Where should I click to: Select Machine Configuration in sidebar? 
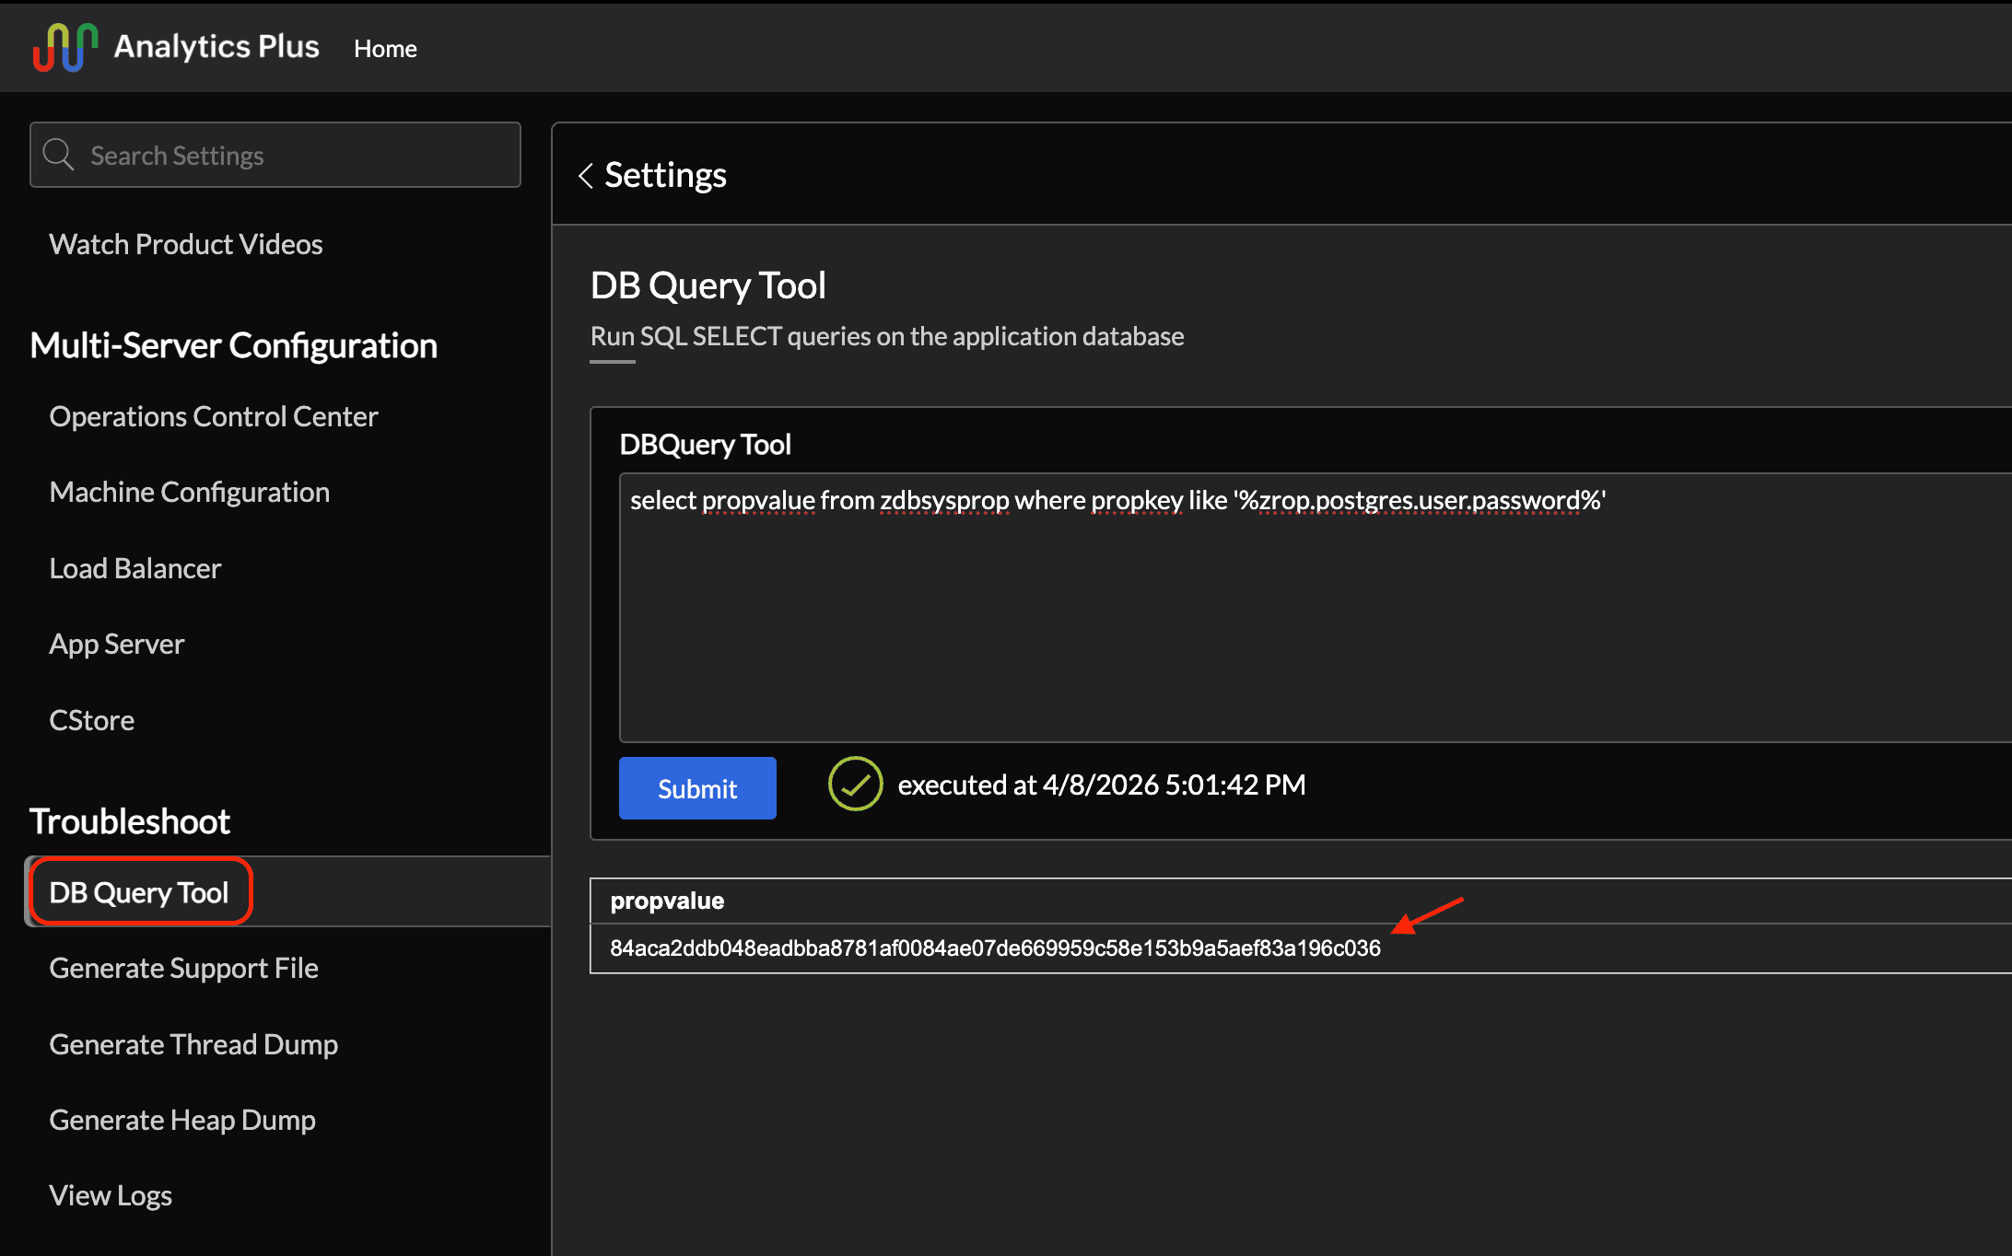tap(190, 492)
